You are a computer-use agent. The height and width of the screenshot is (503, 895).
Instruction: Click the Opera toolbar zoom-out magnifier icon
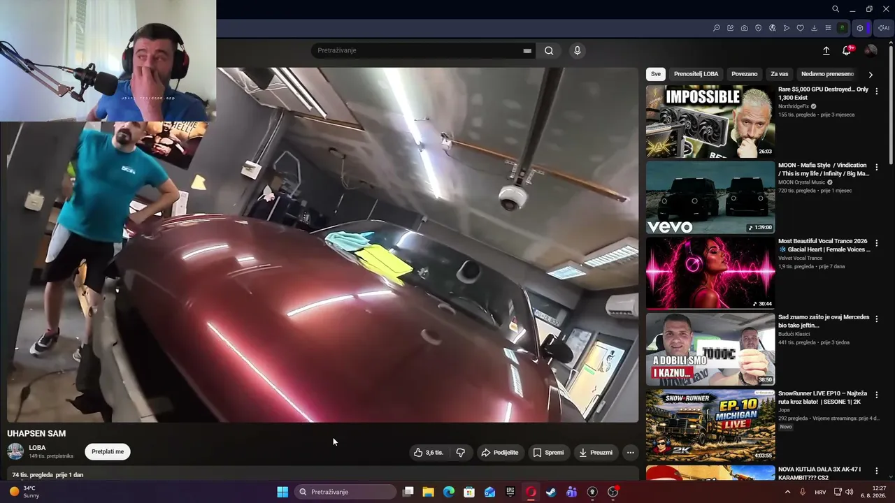(717, 28)
